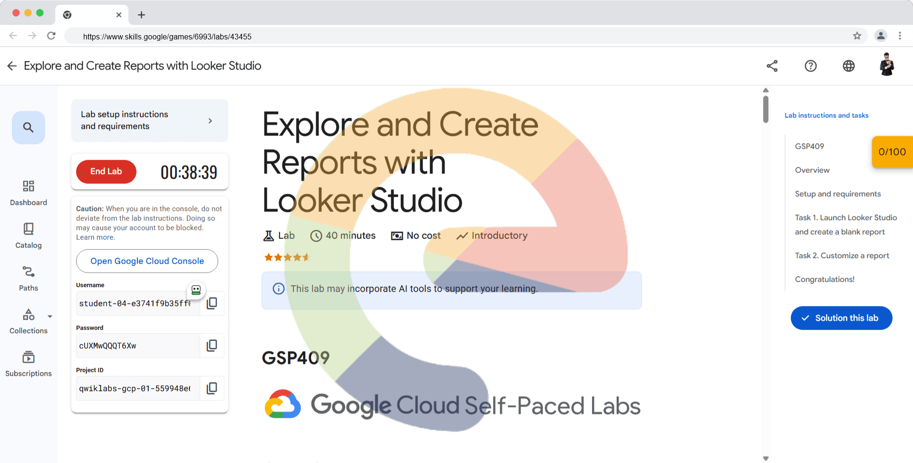Copy the Username to clipboard

[212, 303]
